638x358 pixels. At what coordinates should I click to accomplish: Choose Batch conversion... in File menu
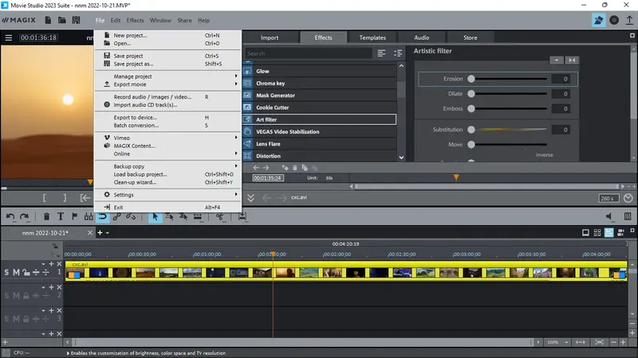(168, 126)
